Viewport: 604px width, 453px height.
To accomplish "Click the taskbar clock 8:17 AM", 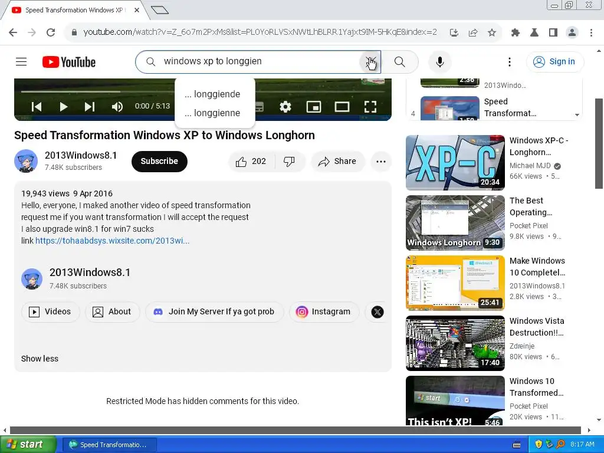I will [582, 445].
